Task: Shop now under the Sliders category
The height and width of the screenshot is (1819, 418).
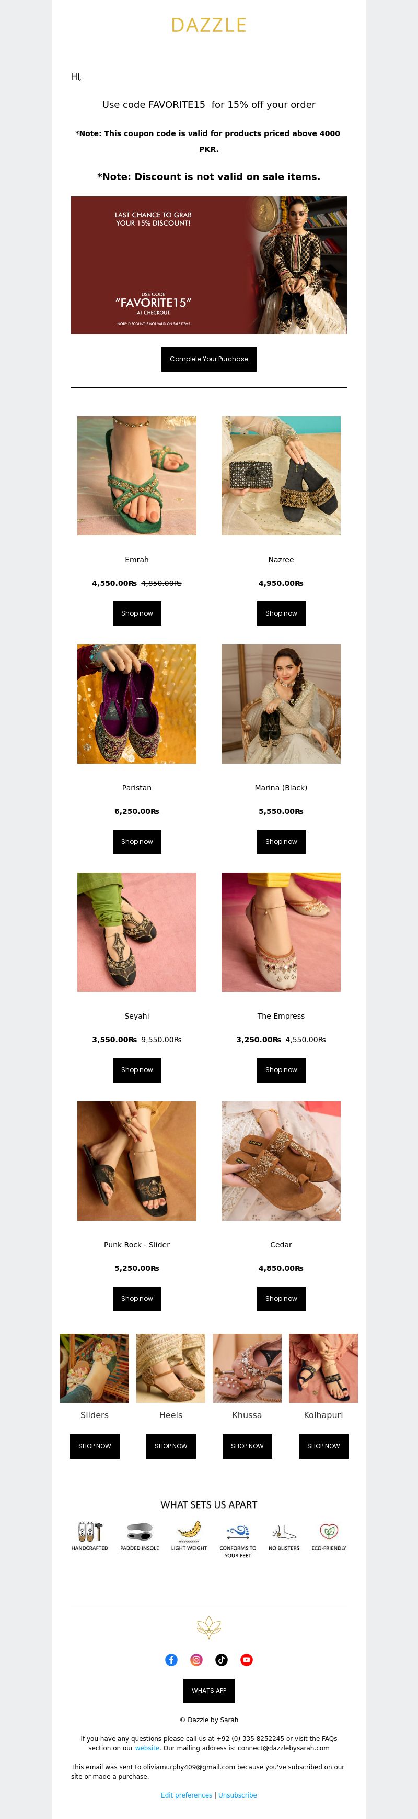Action: click(95, 1445)
